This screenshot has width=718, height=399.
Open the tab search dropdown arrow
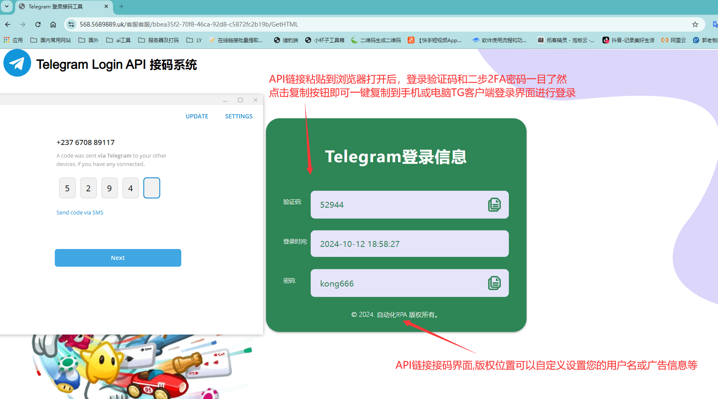point(7,6)
